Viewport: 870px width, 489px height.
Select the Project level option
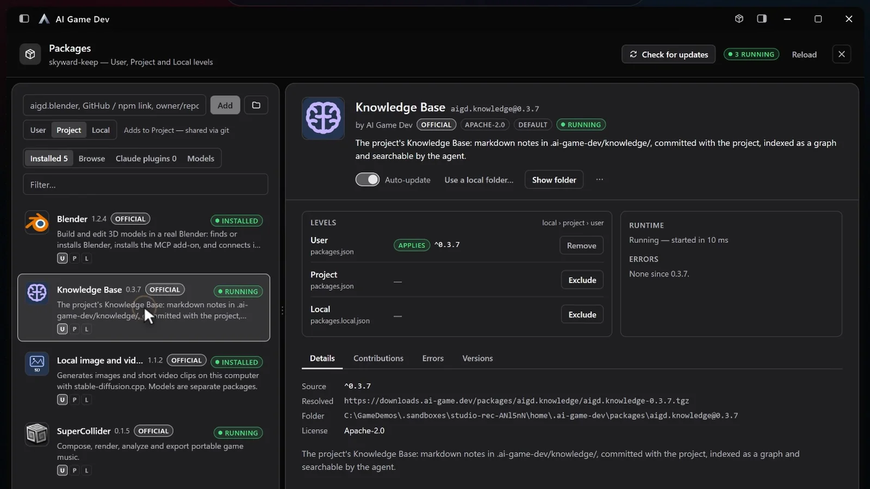[x=69, y=130]
